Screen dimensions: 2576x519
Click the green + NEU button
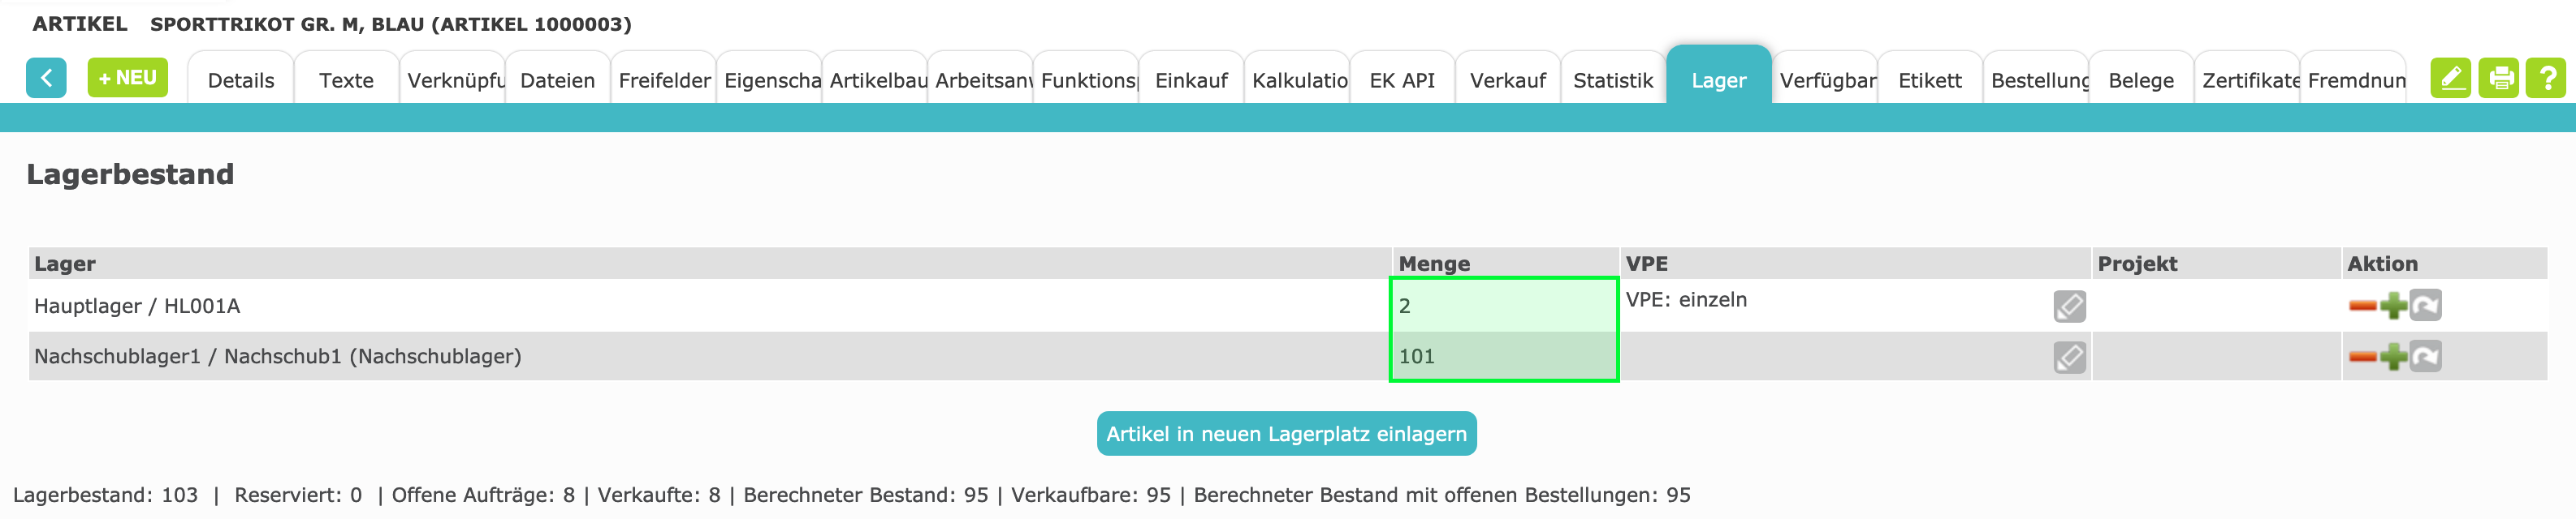point(128,78)
